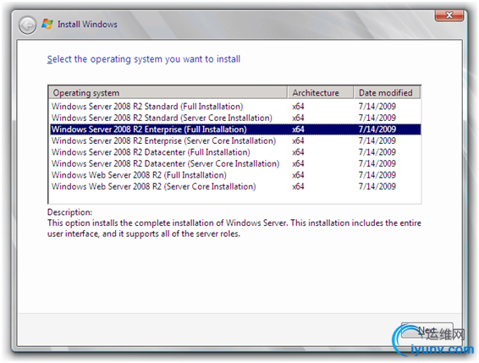Click the 'Select the operating system' heading

point(144,59)
